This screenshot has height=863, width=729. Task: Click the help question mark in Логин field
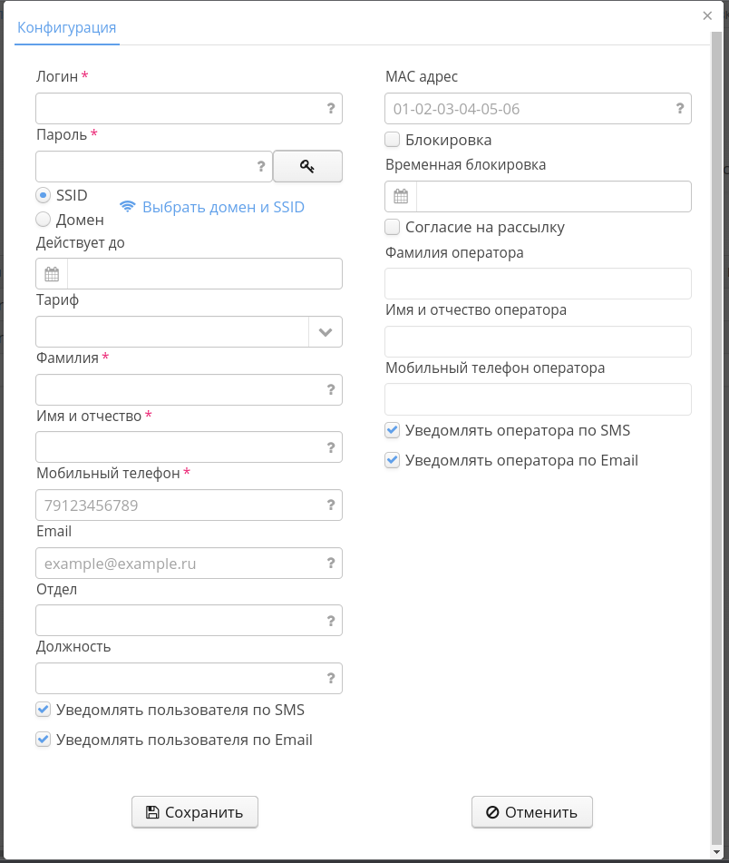click(331, 108)
